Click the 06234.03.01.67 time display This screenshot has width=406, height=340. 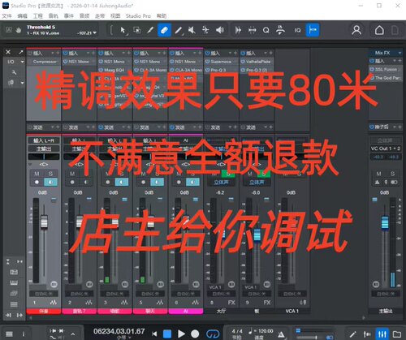(x=119, y=331)
